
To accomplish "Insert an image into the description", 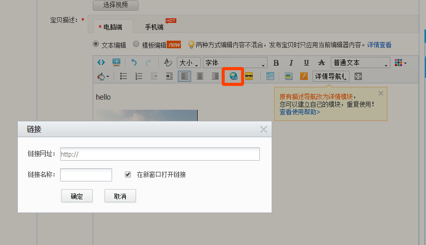I will (288, 76).
